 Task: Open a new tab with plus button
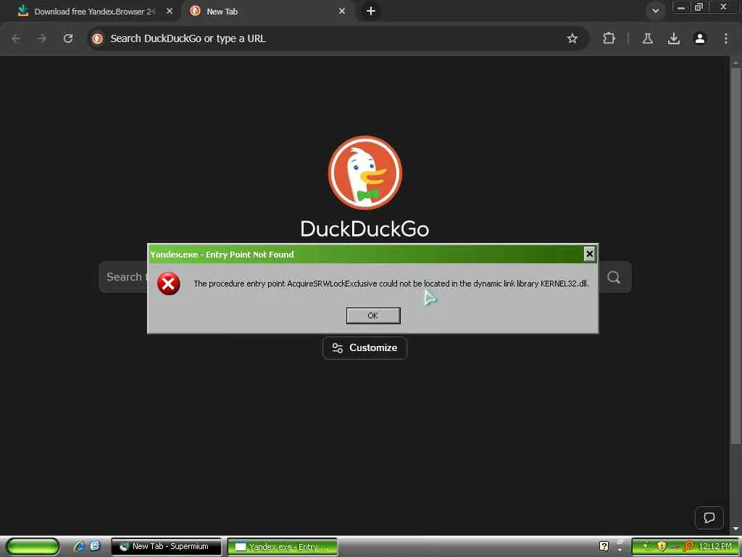(x=371, y=11)
